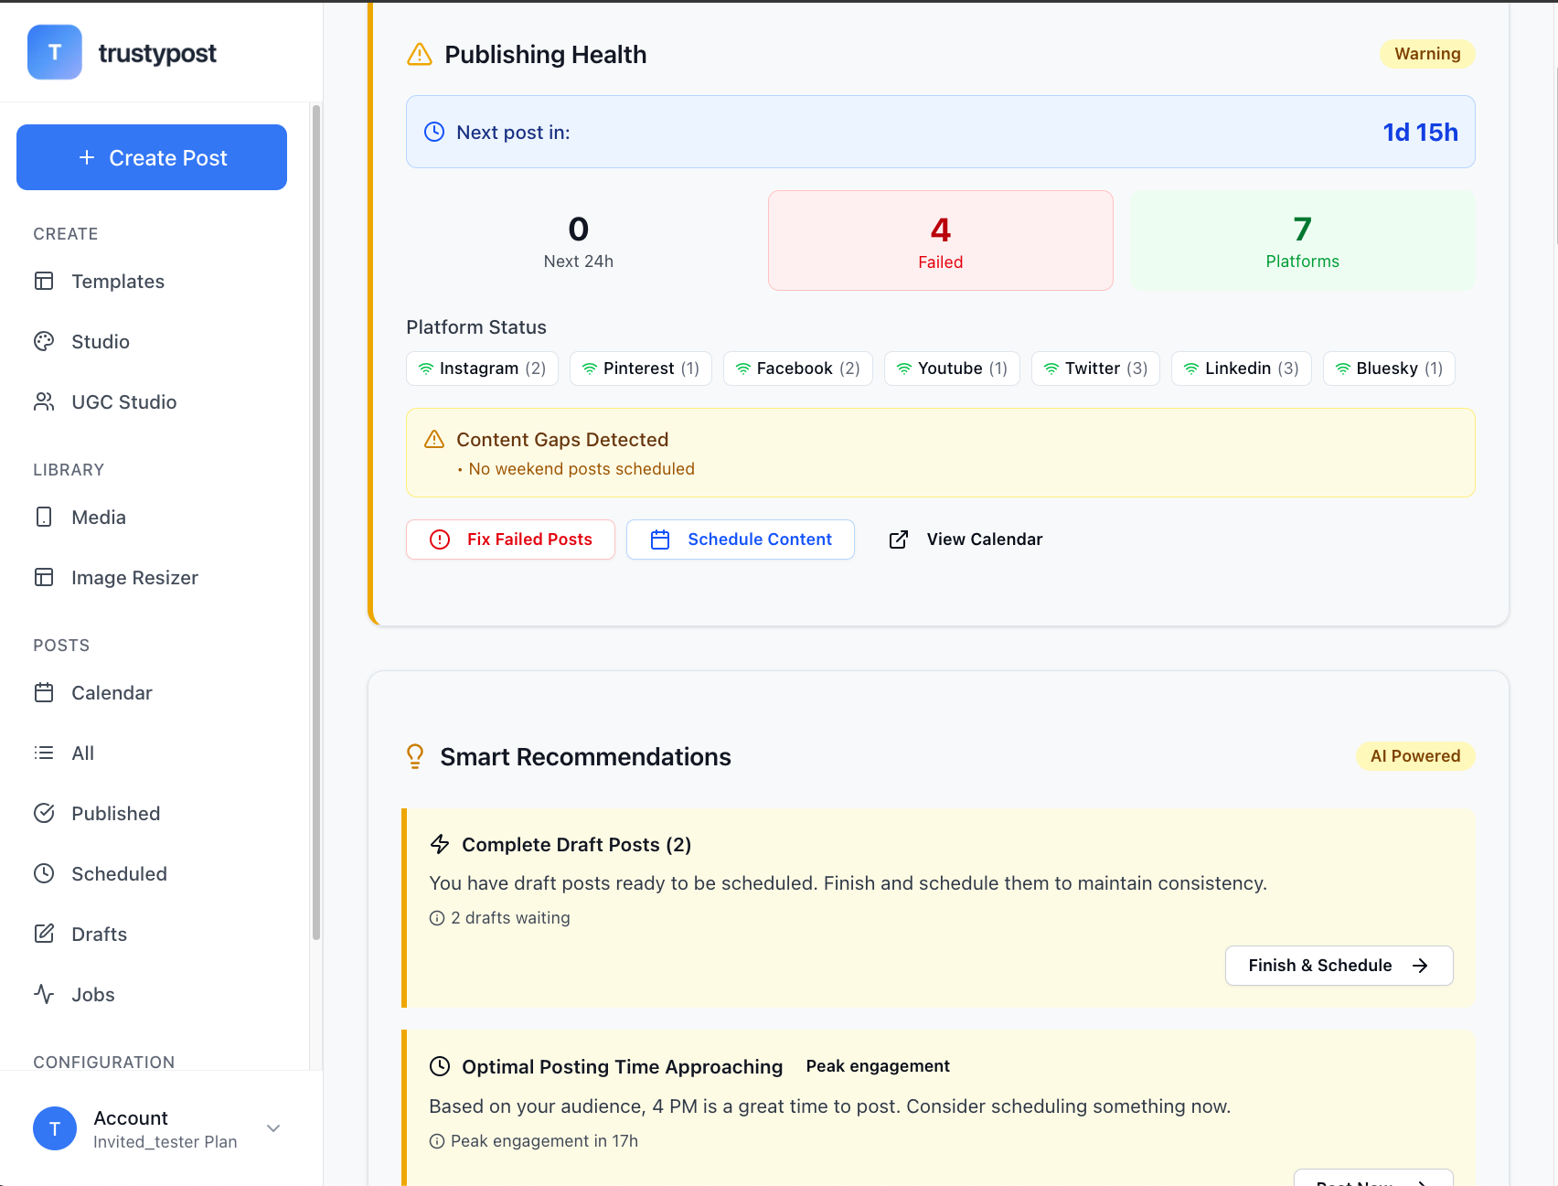
Task: Click the Jobs activity icon
Action: click(x=44, y=994)
